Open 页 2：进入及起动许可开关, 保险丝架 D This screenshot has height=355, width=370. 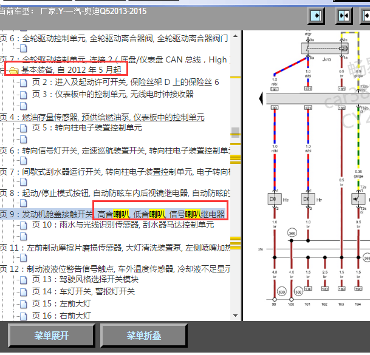click(x=126, y=82)
